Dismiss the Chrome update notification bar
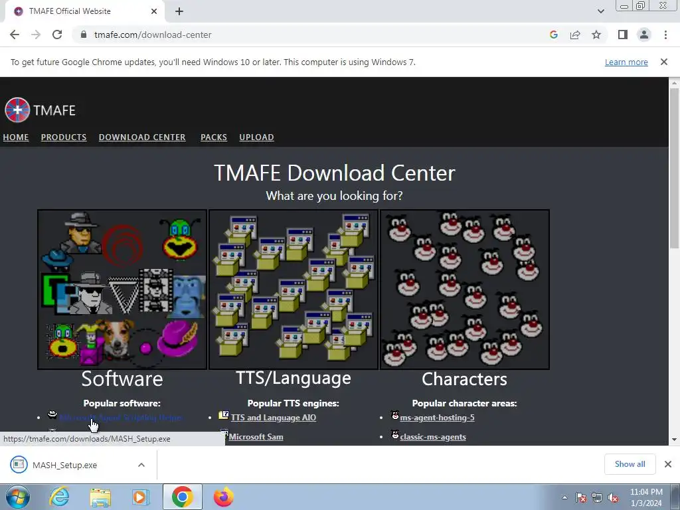 (x=663, y=62)
